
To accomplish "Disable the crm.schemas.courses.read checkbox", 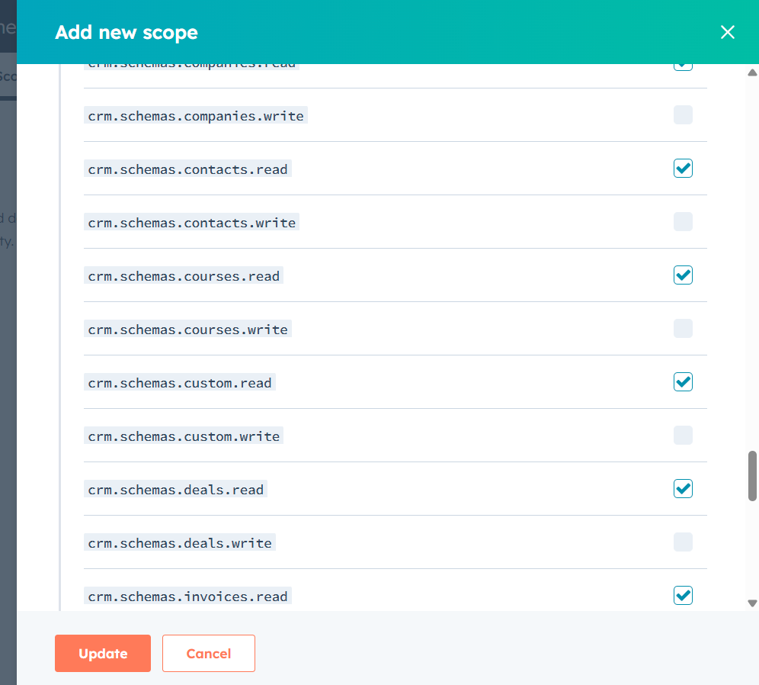I will click(x=683, y=275).
